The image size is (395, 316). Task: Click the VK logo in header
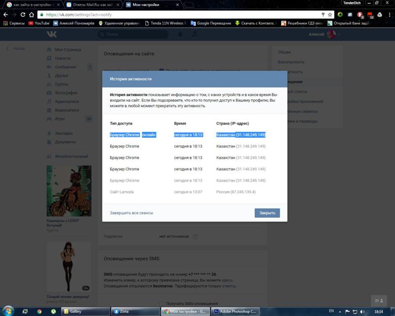(52, 34)
